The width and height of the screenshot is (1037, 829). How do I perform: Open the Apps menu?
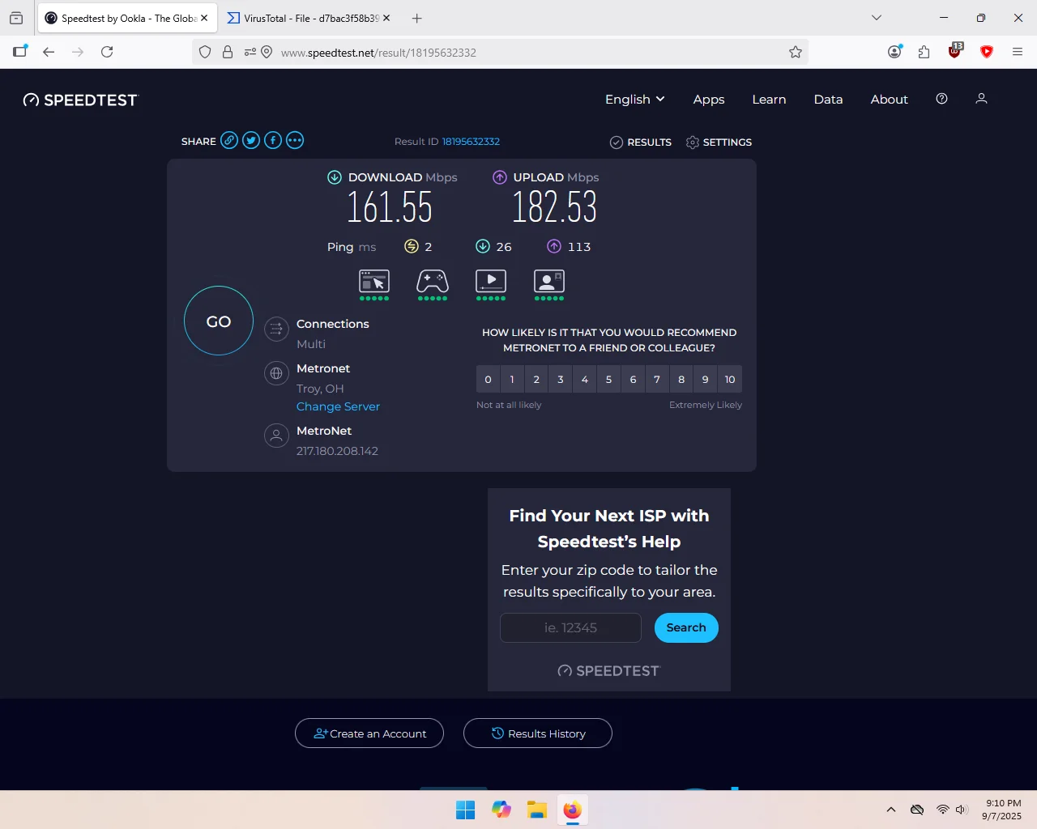click(x=709, y=100)
